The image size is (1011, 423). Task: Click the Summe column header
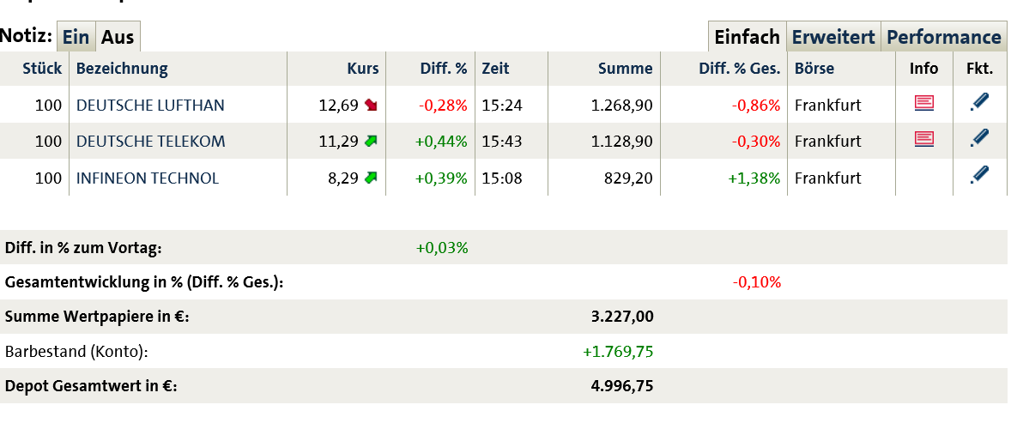tap(626, 69)
